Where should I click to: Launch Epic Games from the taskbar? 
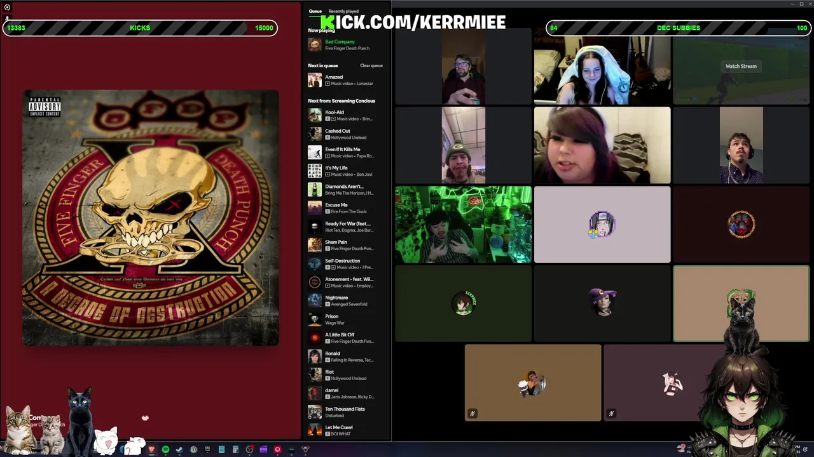pyautogui.click(x=207, y=450)
